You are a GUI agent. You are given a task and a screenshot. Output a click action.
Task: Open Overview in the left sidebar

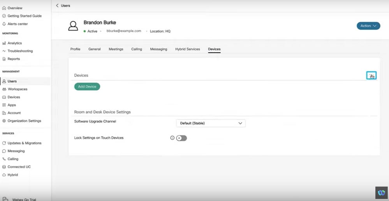click(x=12, y=8)
